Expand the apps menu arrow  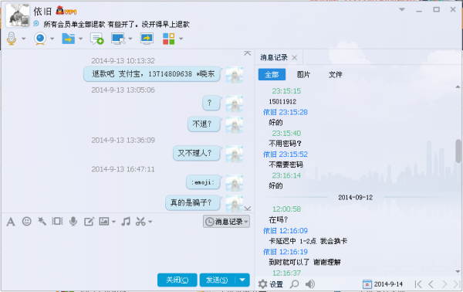click(181, 39)
